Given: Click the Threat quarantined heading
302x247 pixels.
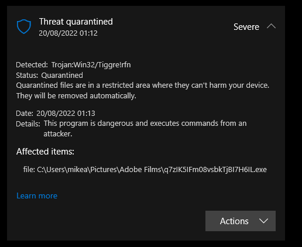Looking at the screenshot, I should [76, 22].
